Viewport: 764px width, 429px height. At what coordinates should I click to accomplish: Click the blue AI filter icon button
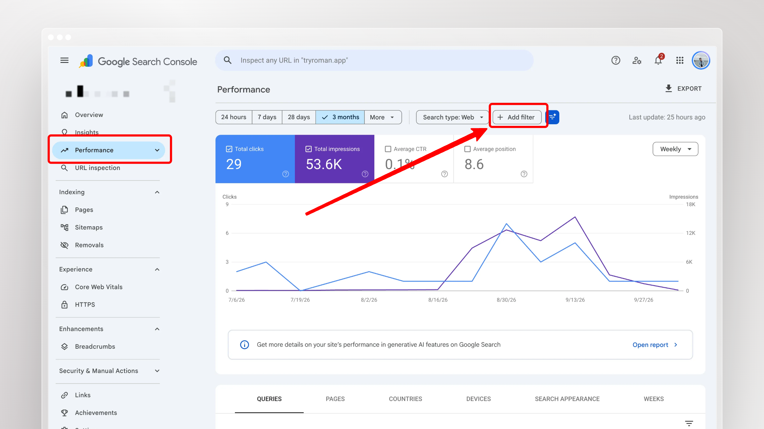coord(553,117)
